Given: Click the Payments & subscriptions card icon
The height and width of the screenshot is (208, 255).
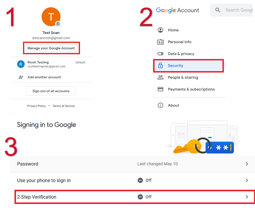Looking at the screenshot, I should [x=161, y=89].
